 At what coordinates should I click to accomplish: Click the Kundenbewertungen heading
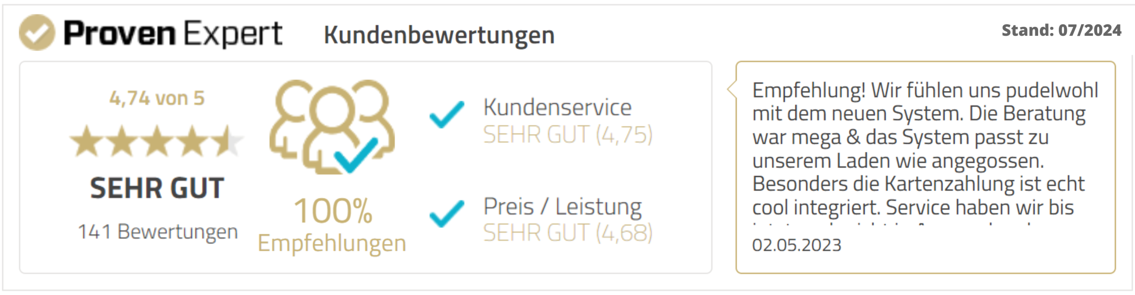pos(439,35)
